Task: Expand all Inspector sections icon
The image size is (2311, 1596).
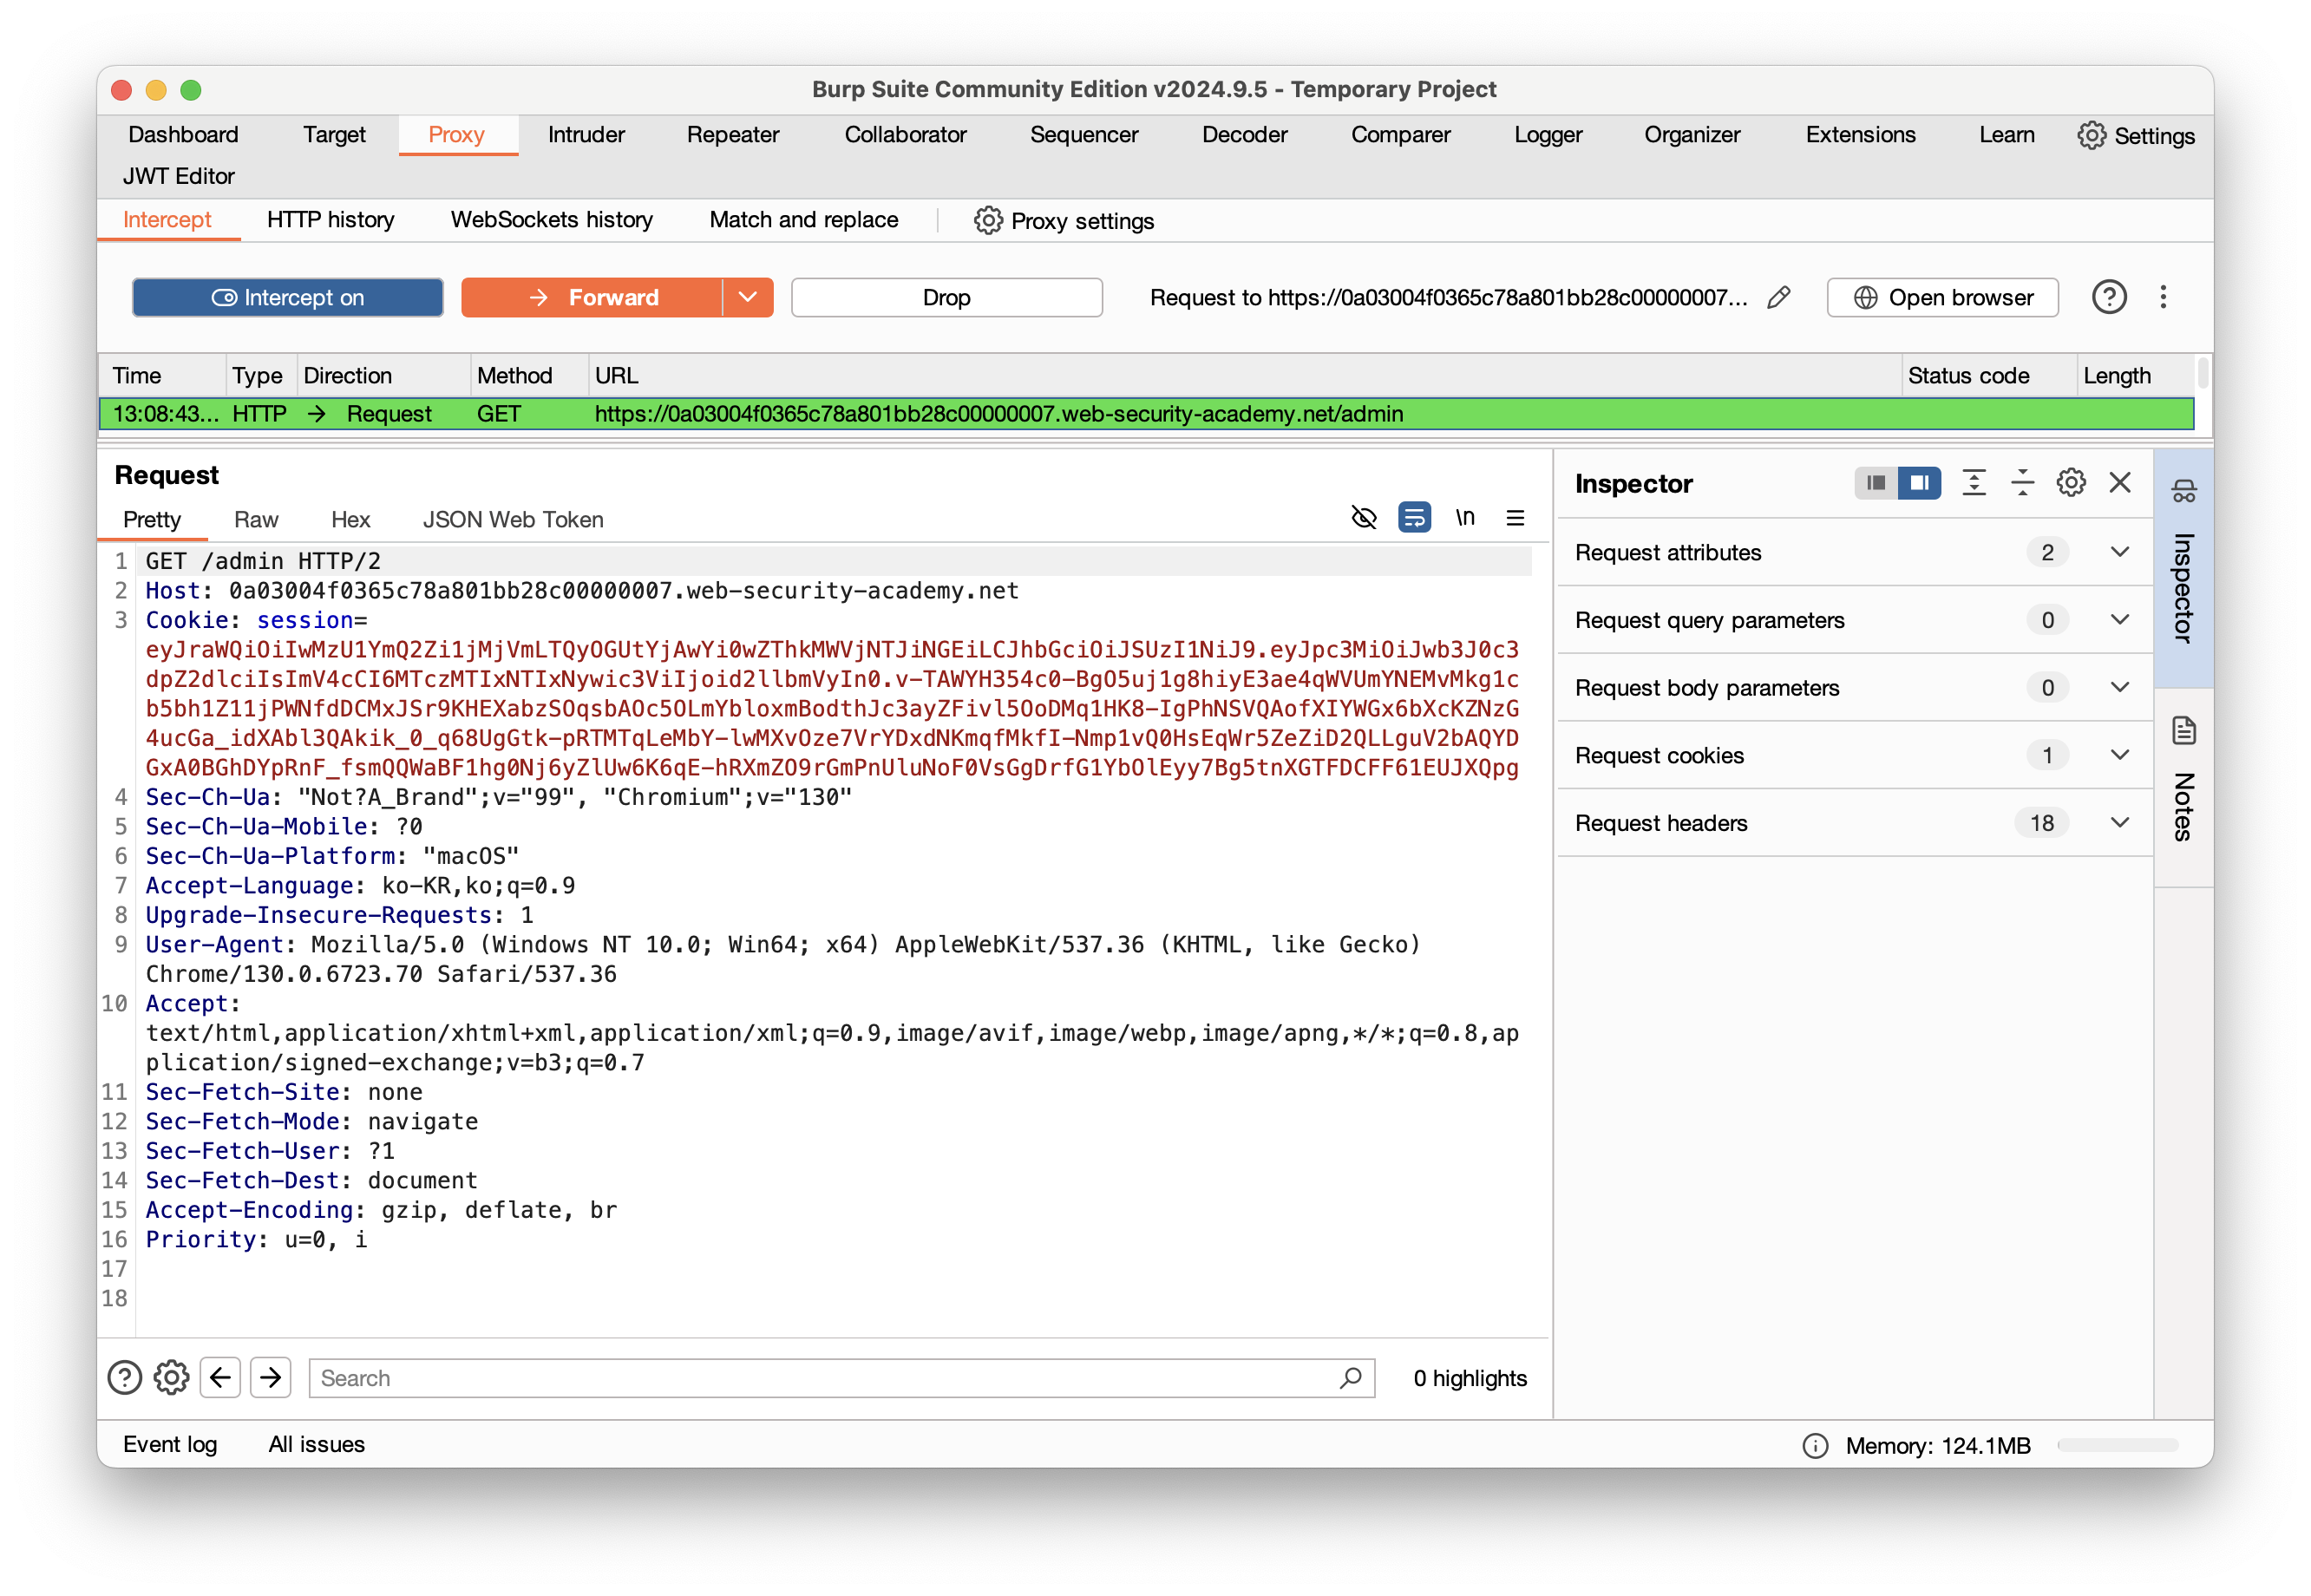Action: [1973, 483]
